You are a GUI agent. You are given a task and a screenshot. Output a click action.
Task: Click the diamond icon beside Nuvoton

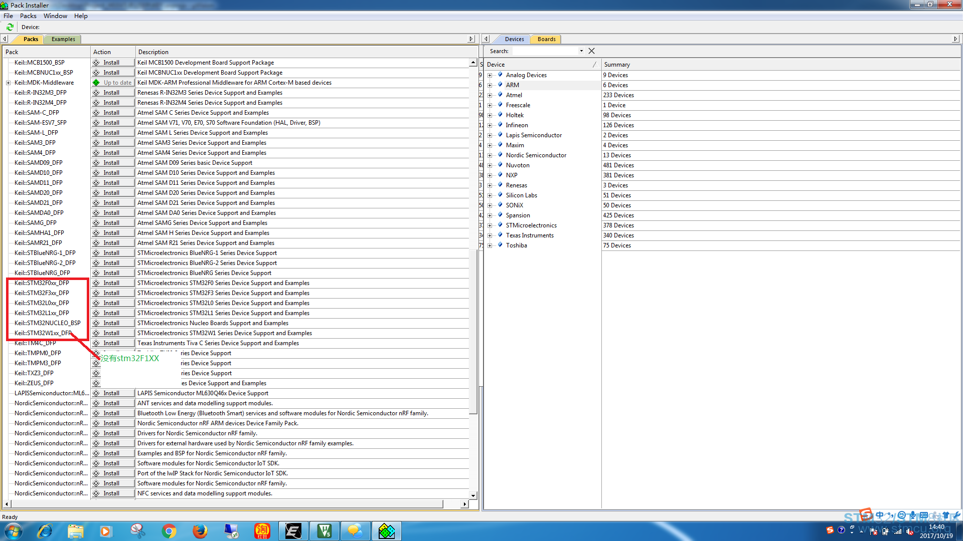click(500, 165)
